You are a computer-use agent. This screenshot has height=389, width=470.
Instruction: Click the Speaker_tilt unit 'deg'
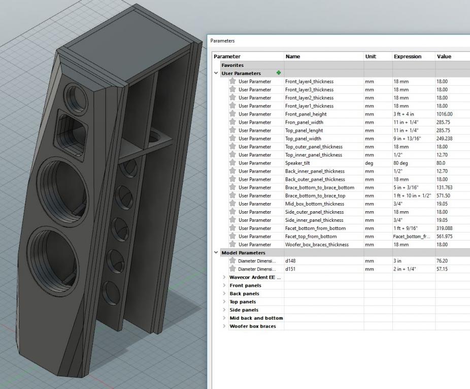point(369,163)
